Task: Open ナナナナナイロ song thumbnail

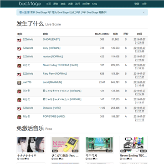Action: click(31, 145)
